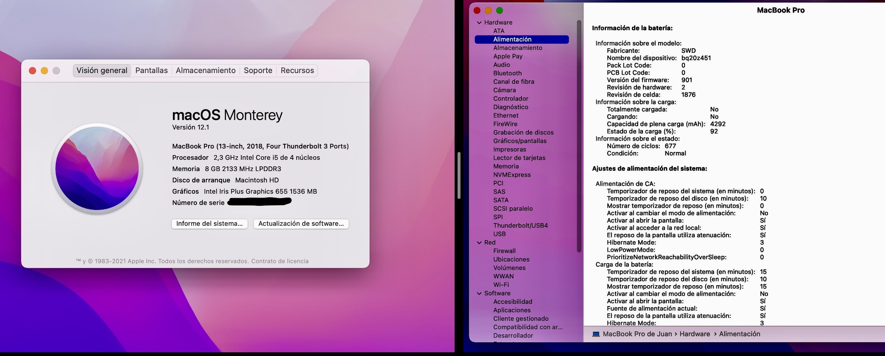Select Desarrollador under Software

point(513,335)
